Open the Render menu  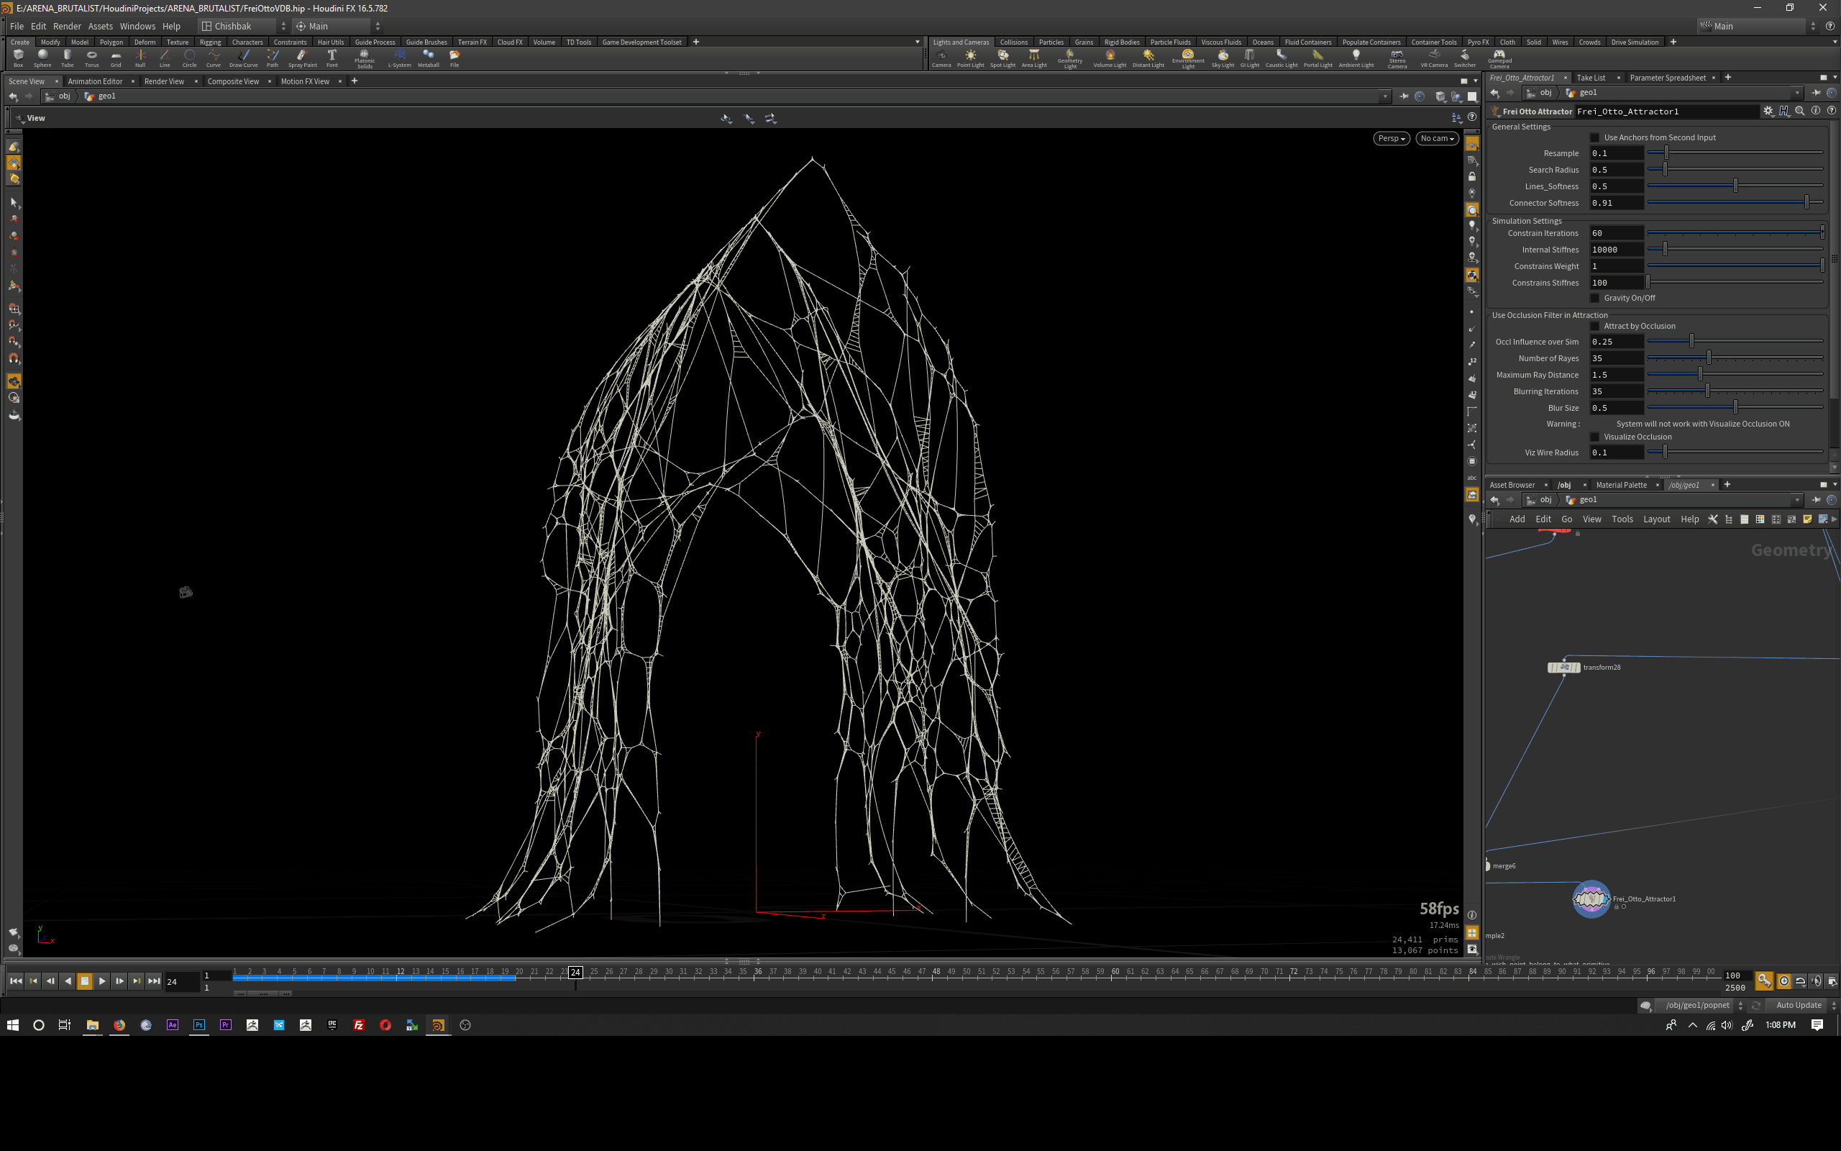point(67,26)
